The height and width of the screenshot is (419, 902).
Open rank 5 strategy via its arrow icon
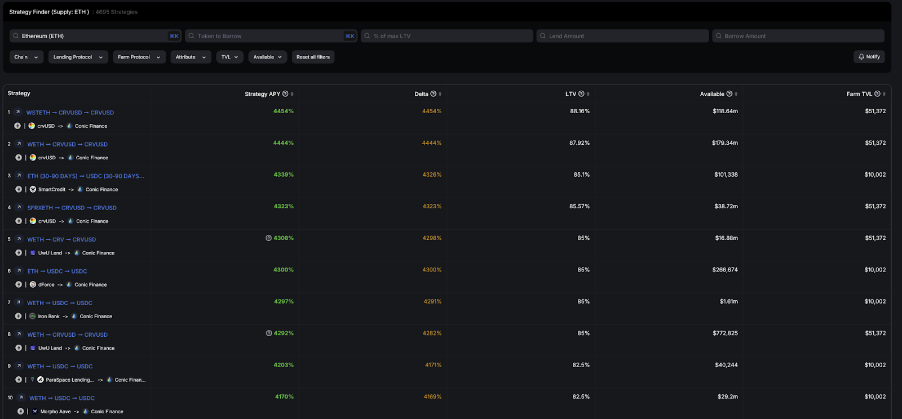coord(19,239)
